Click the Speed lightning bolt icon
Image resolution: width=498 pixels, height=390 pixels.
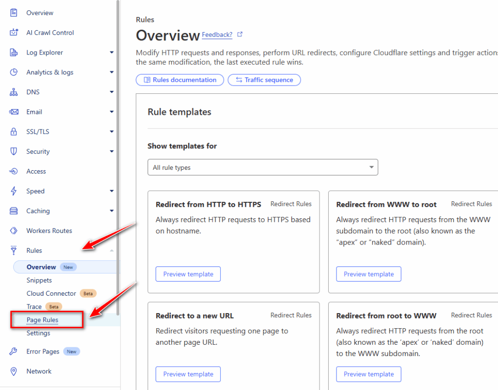coord(14,191)
